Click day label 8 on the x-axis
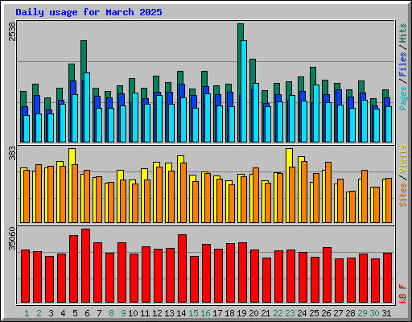Viewport: 412px width, 322px height. coord(111,313)
